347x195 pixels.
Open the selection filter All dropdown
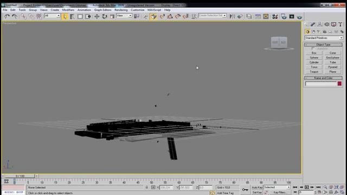(52, 16)
